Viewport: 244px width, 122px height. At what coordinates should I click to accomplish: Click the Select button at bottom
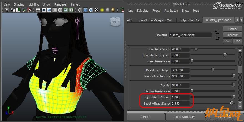145,117
